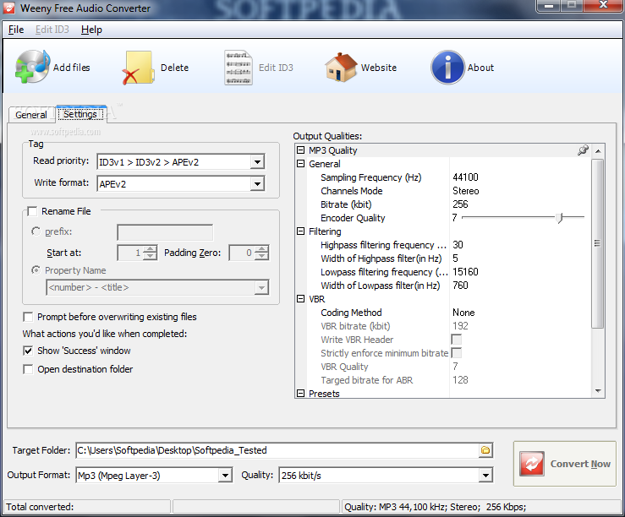Click the Lowpass filtering frequency value 15160

[x=465, y=272]
